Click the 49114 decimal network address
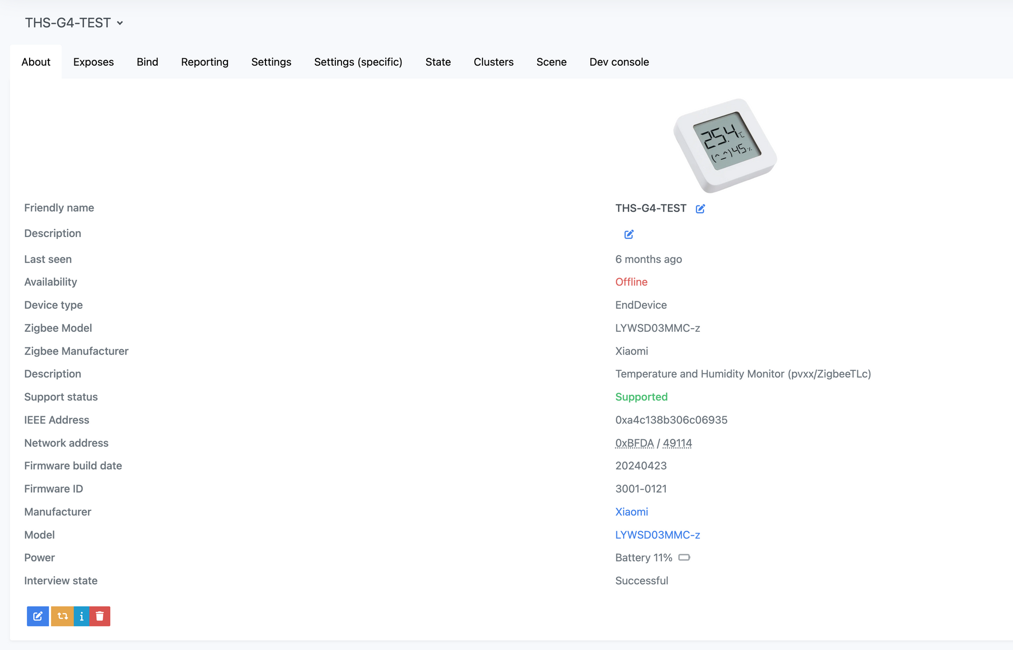This screenshot has width=1013, height=650. (x=677, y=443)
